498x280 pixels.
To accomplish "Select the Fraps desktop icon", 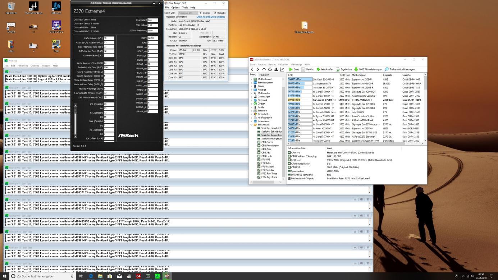I will (56, 45).
